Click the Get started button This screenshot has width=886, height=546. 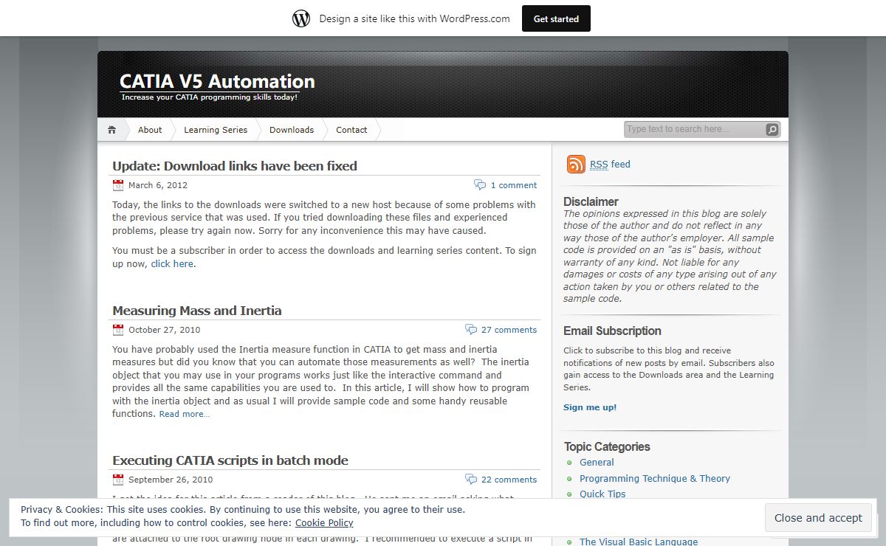[556, 18]
